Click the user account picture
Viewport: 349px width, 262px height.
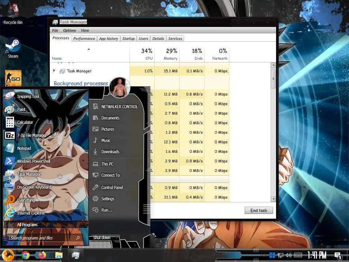tap(120, 88)
